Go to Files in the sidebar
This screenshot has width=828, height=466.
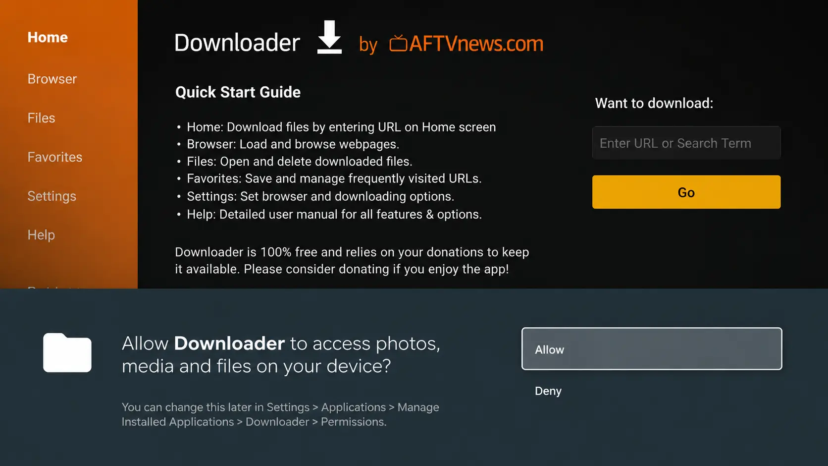41,118
